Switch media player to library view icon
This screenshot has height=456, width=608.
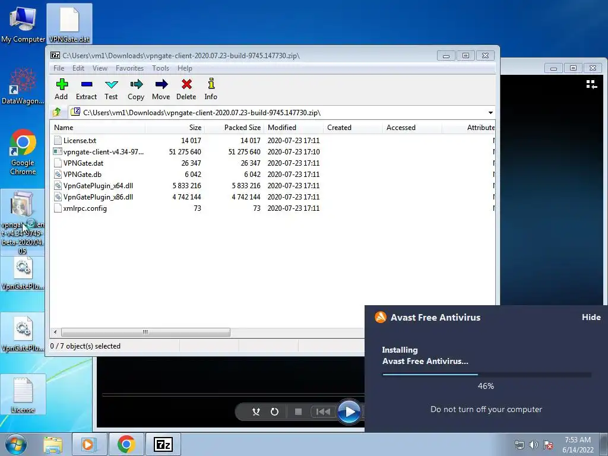[591, 84]
